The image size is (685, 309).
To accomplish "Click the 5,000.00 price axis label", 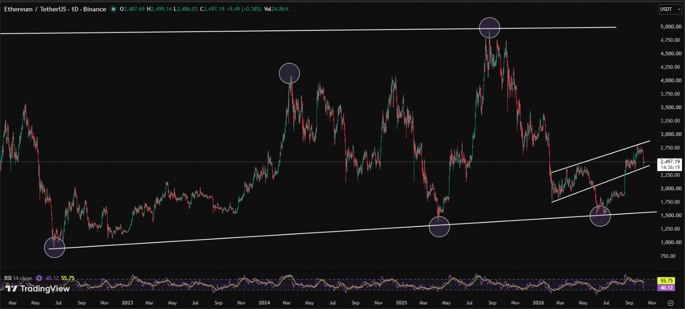I will 670,27.
